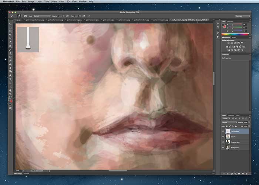Switch to the Swatches tab
259x185 pixels.
230,21
